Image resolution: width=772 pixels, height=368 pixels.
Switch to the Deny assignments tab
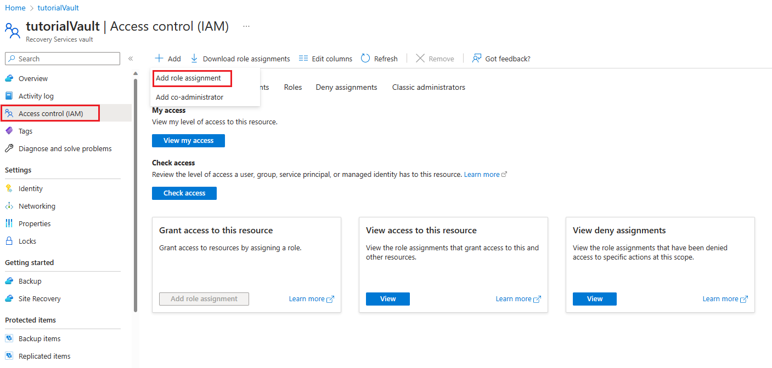pos(346,87)
